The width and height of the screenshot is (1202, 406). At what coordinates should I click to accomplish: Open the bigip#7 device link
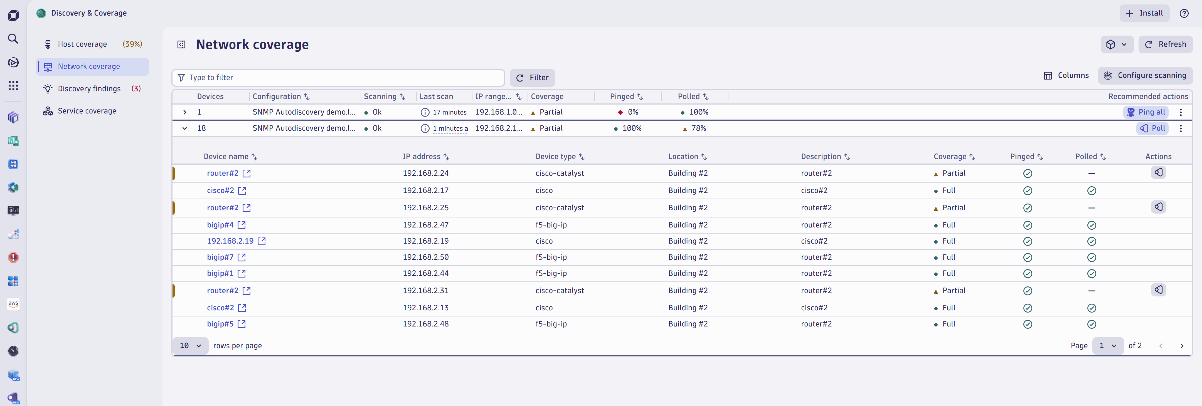coord(220,257)
